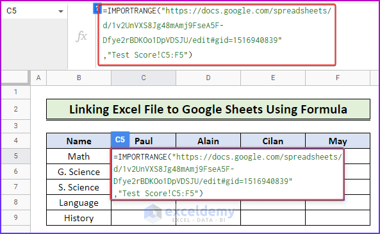380x234 pixels.
Task: Select row 6 header
Action: tap(16, 171)
